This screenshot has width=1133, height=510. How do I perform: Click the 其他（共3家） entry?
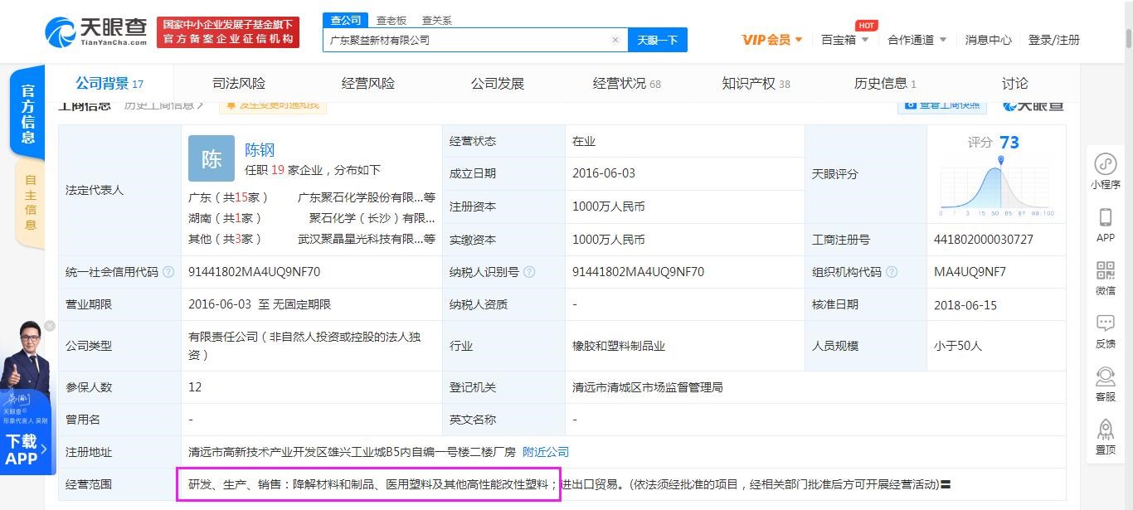tap(225, 239)
